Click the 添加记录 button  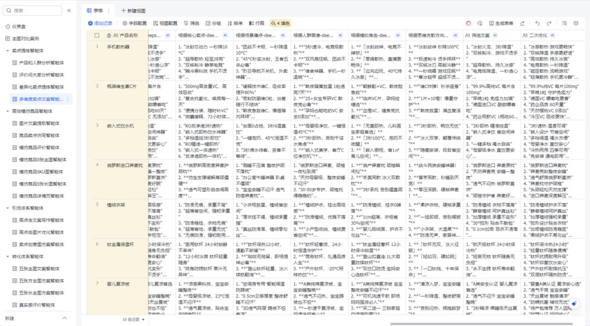[x=101, y=23]
